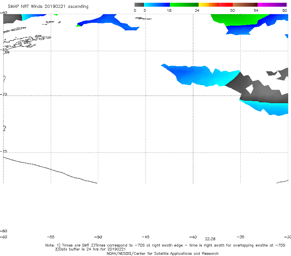Click the yellow-to-red 34-50 color bar segment

(x=215, y=5)
